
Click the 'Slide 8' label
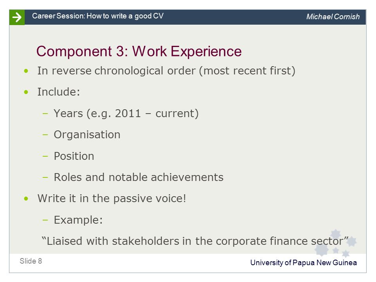[31, 261]
